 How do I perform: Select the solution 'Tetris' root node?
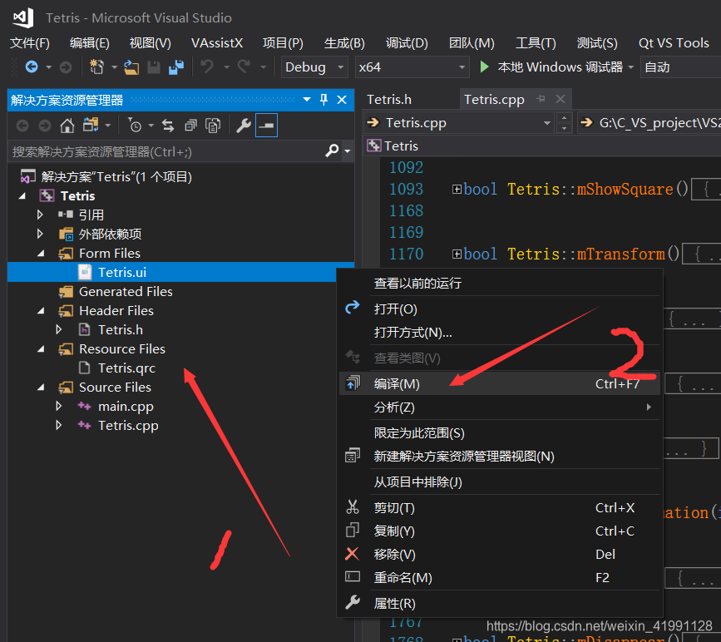tap(116, 176)
